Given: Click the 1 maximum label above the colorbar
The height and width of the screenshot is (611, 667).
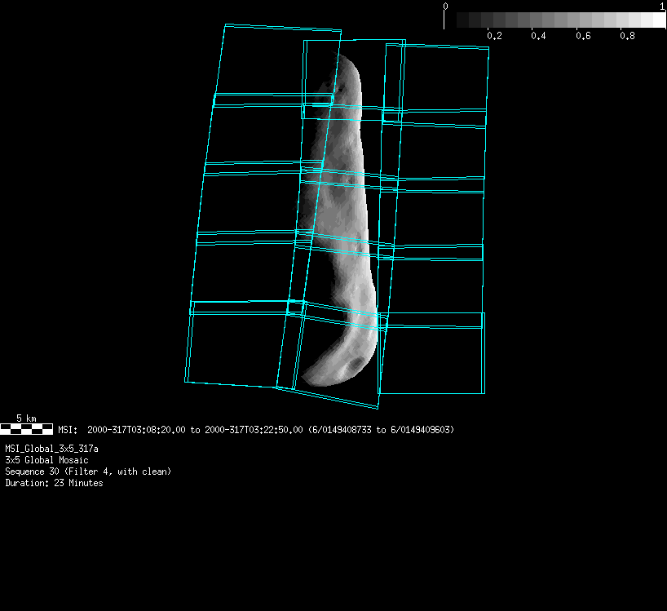Looking at the screenshot, I should pyautogui.click(x=662, y=7).
